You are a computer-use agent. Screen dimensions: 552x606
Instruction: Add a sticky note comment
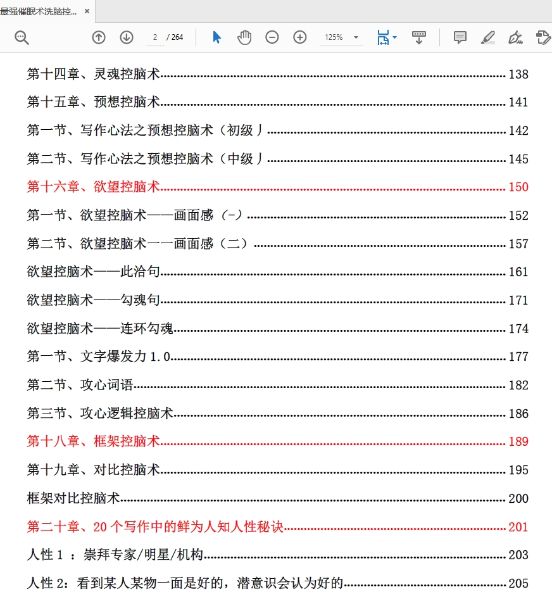click(x=460, y=37)
